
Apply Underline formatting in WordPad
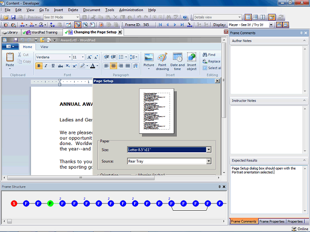pyautogui.click(x=53, y=66)
